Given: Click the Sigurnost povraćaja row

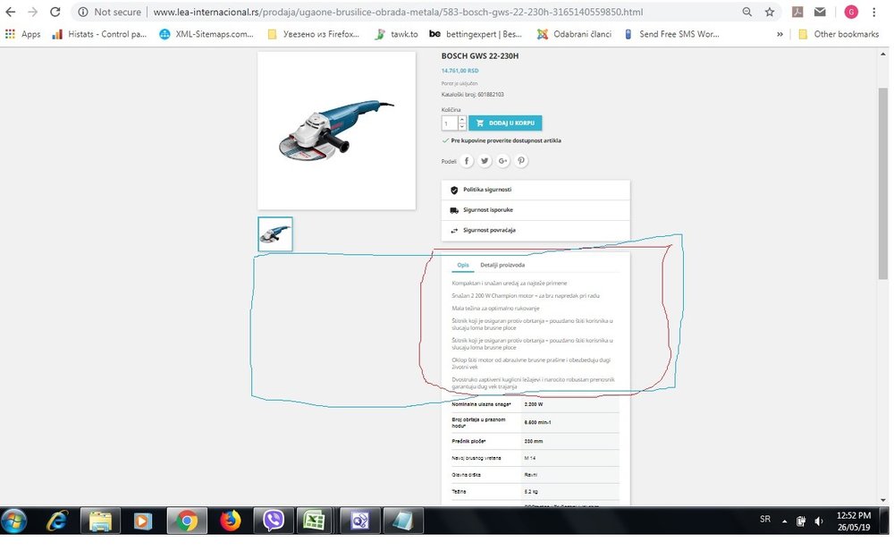Looking at the screenshot, I should tap(536, 231).
